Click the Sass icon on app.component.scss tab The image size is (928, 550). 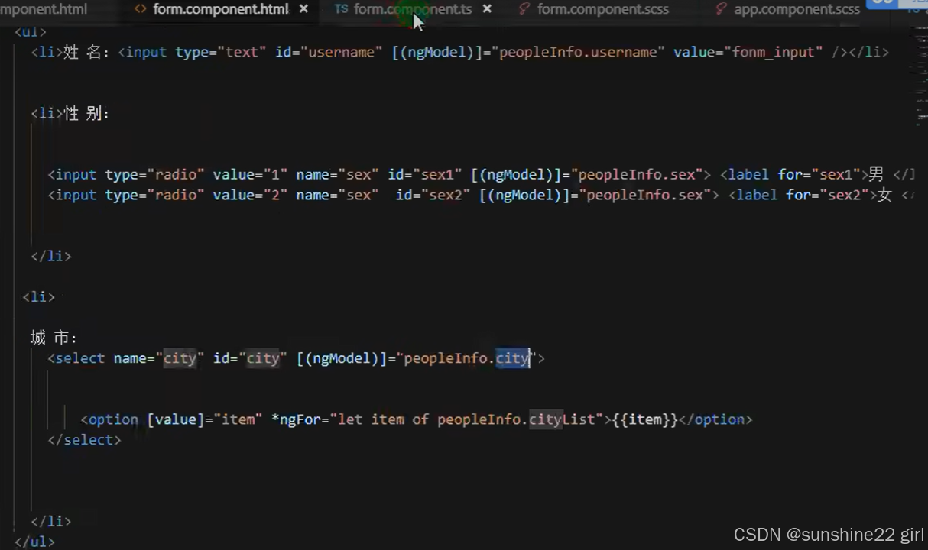[x=721, y=9]
